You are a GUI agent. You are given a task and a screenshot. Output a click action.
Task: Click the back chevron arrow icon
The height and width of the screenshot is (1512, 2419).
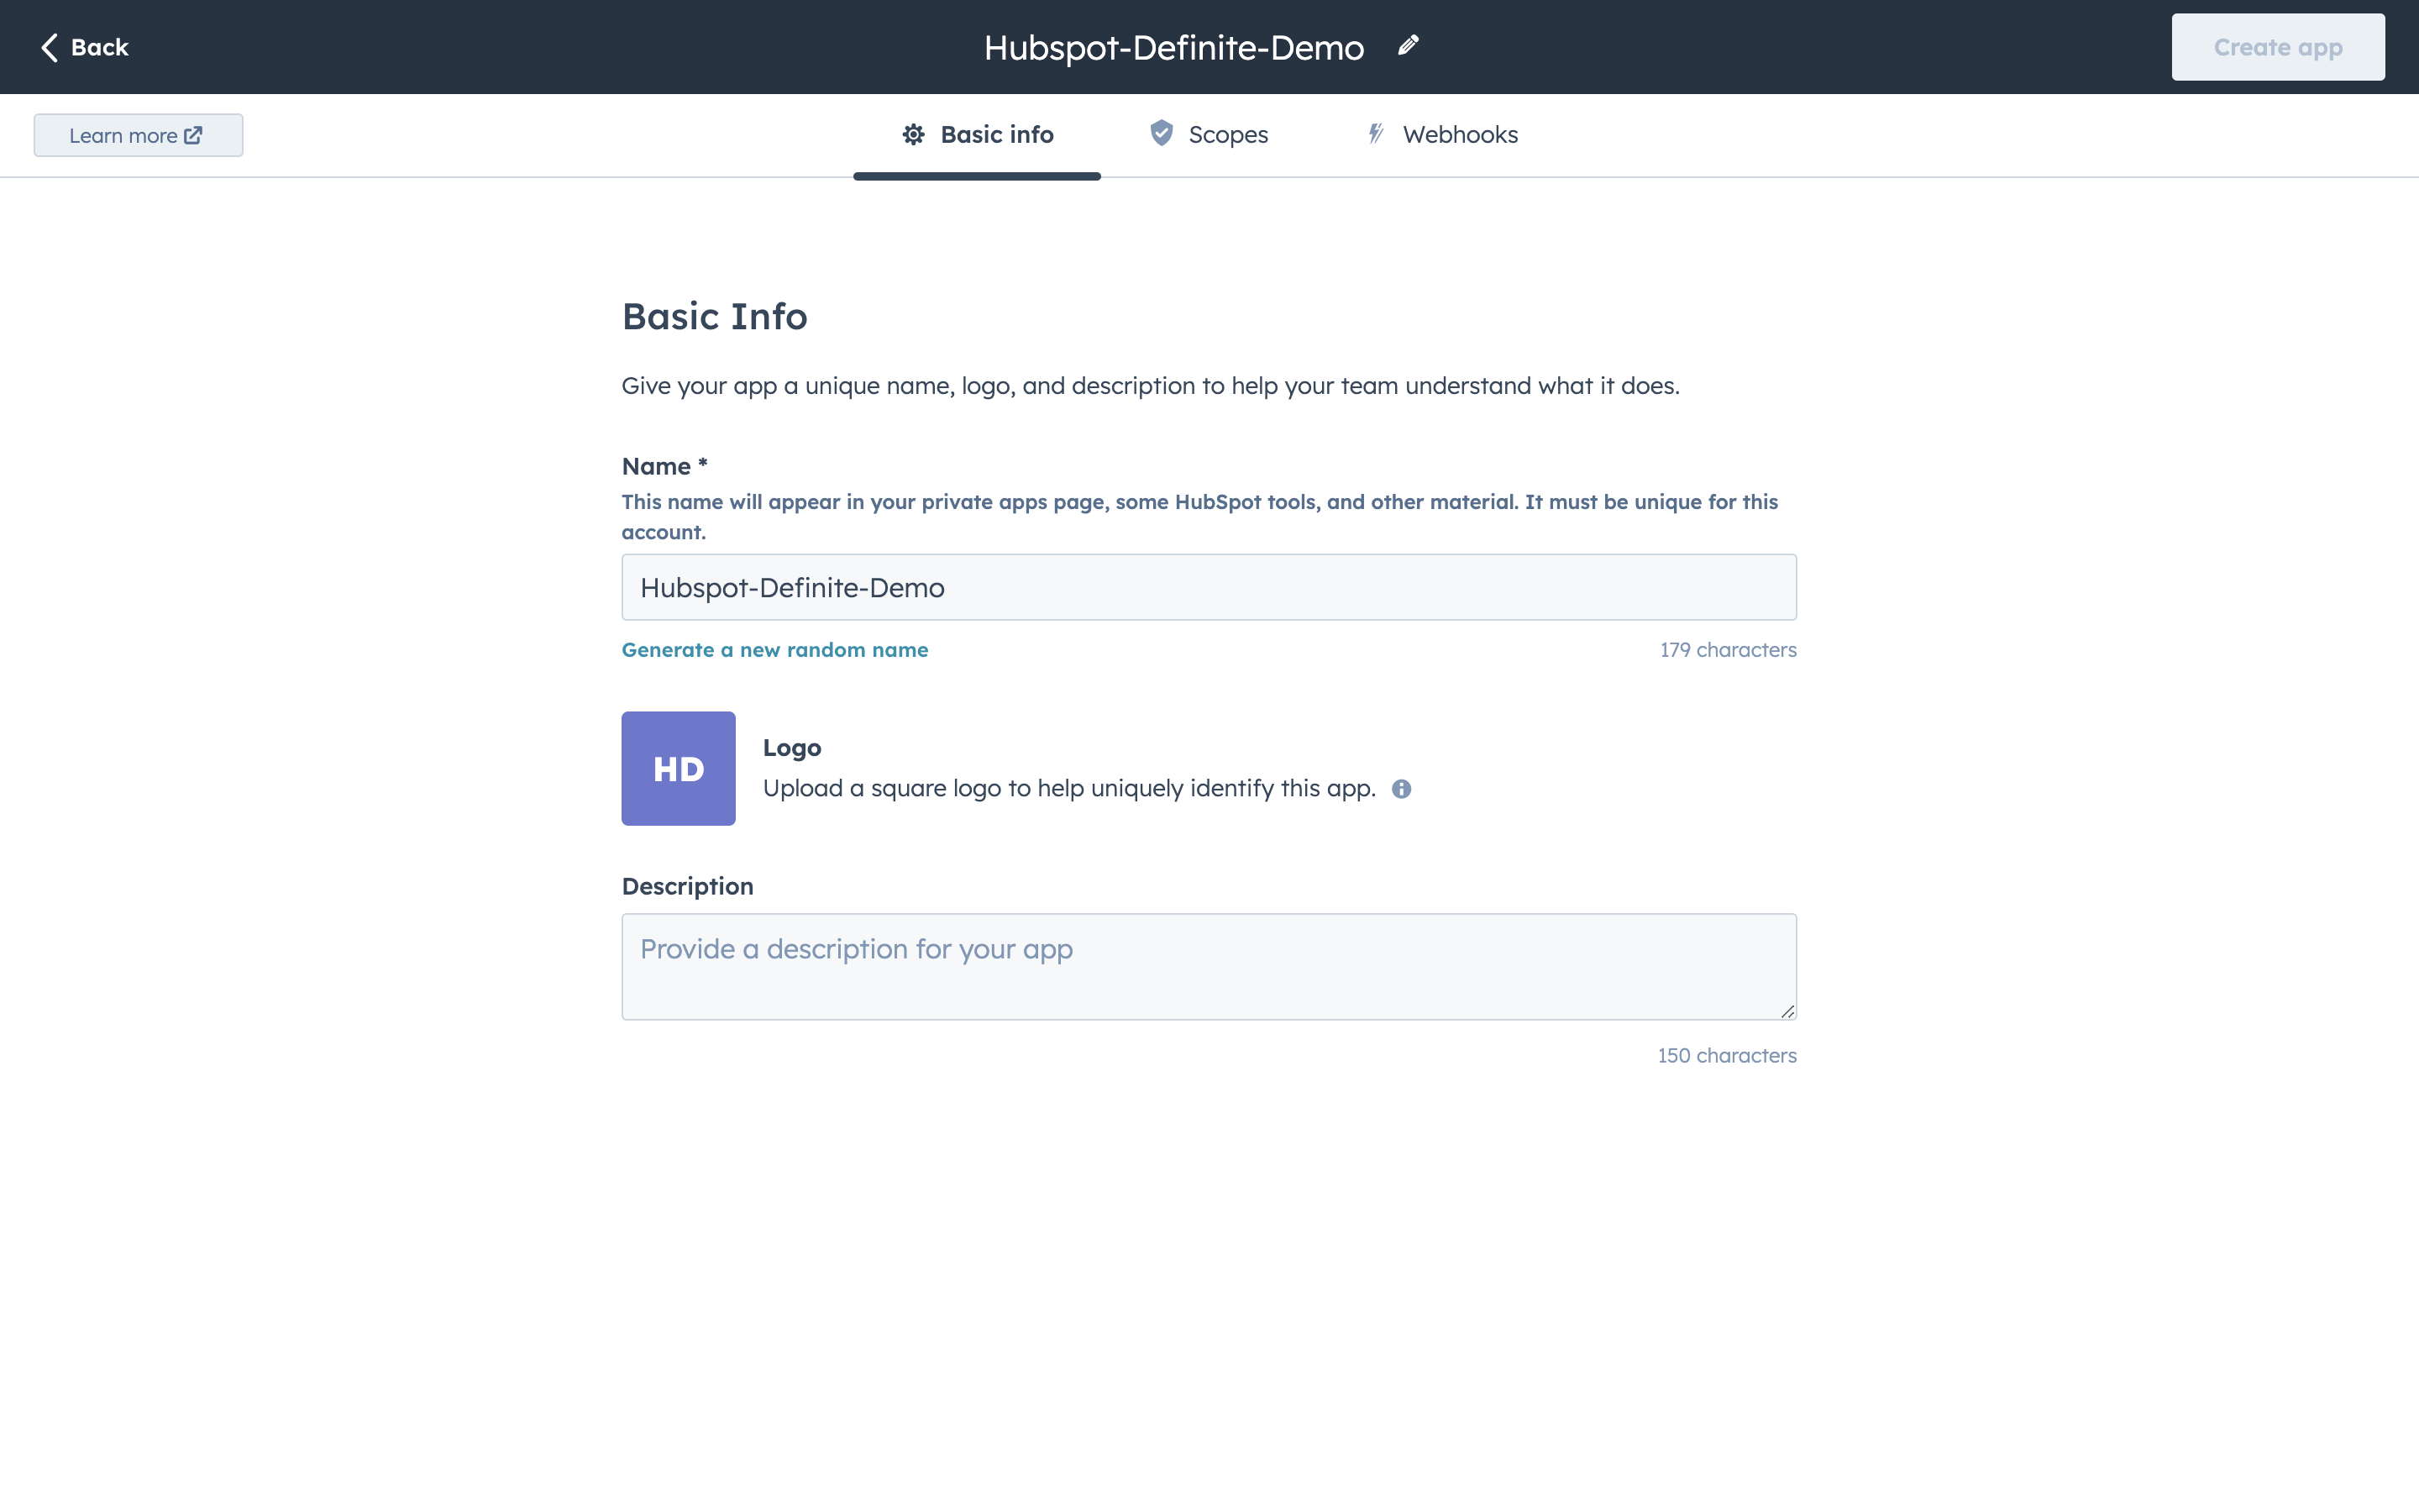coord(49,47)
